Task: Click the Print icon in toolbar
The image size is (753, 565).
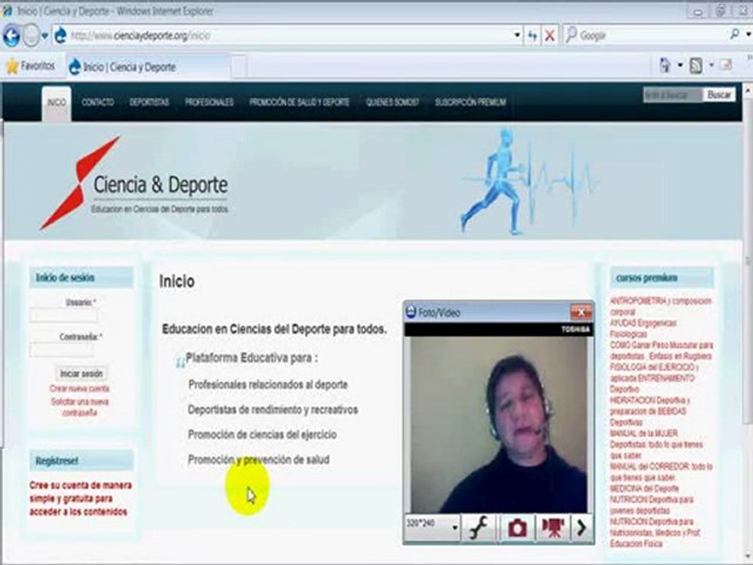Action: coord(726,65)
